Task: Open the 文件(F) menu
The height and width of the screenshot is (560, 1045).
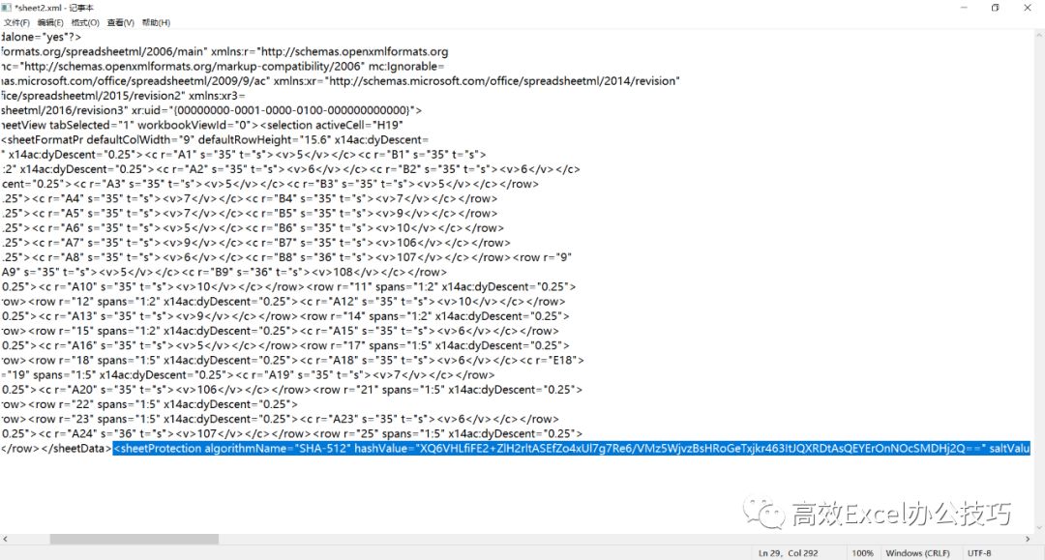Action: [16, 22]
